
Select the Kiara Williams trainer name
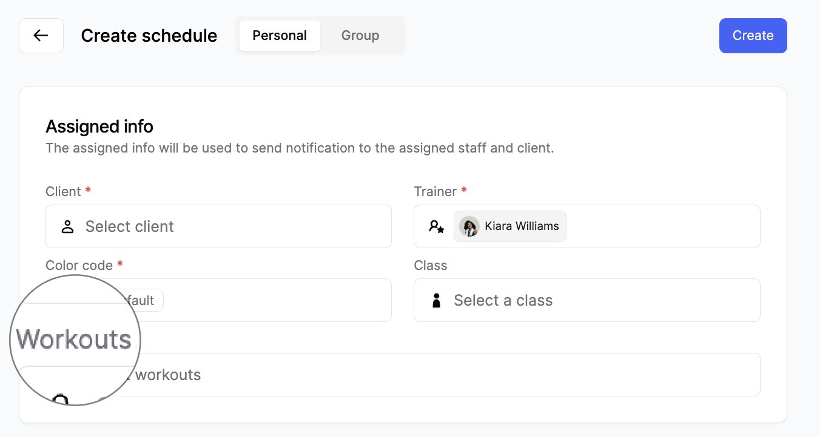point(522,226)
